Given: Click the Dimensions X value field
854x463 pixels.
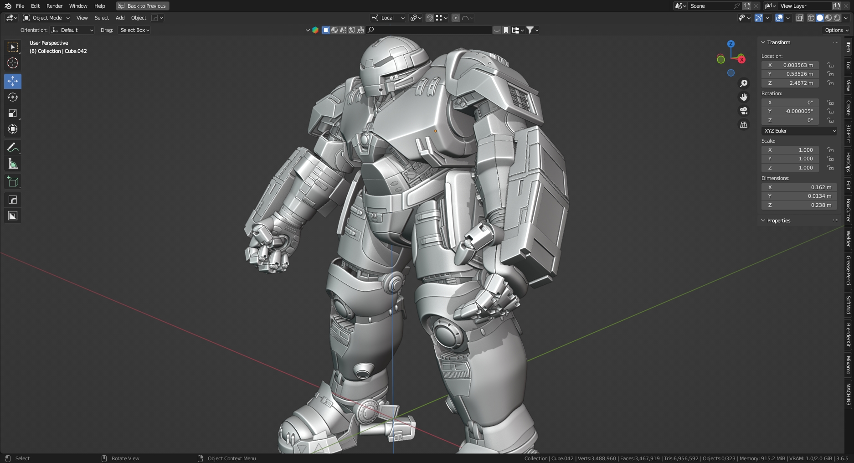Looking at the screenshot, I should [x=799, y=187].
